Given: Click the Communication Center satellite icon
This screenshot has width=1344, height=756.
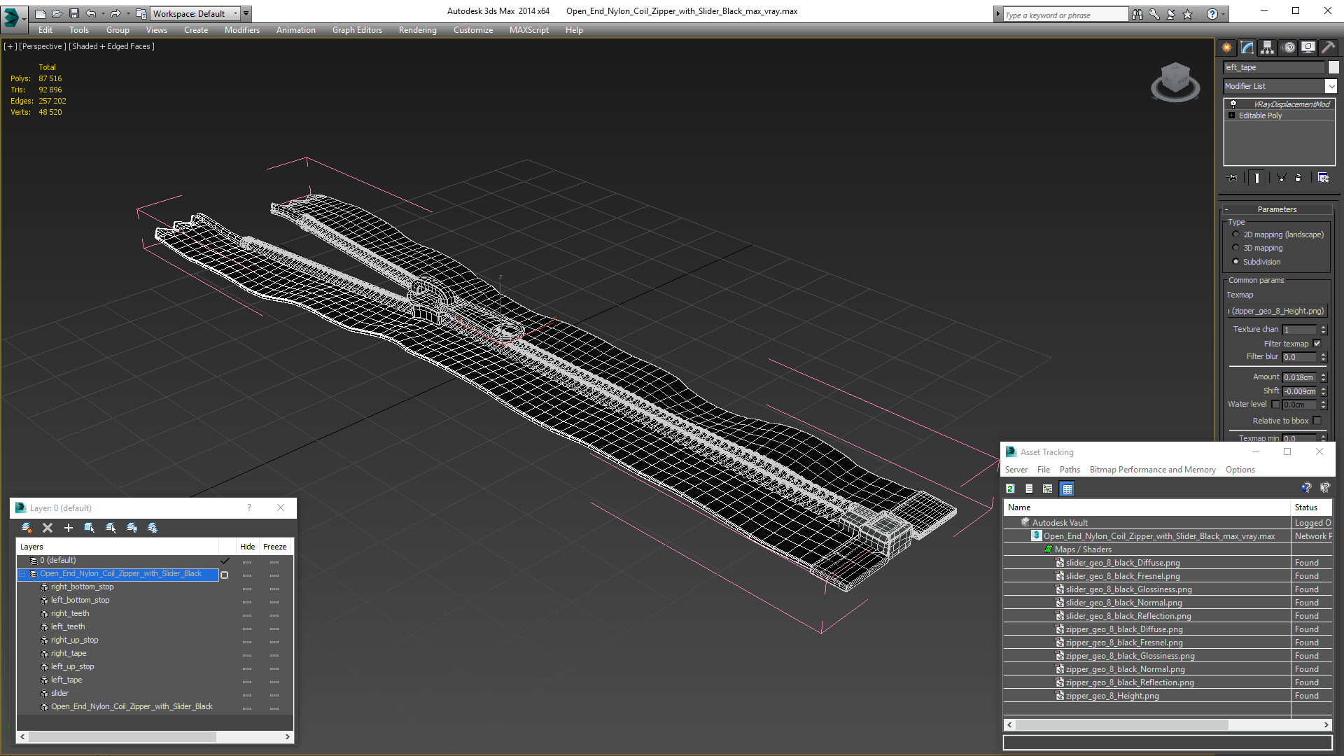Looking at the screenshot, I should click(x=1170, y=14).
